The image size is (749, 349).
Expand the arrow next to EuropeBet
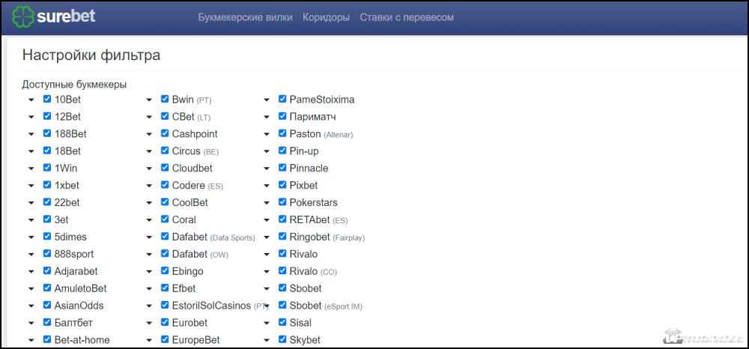(x=149, y=341)
